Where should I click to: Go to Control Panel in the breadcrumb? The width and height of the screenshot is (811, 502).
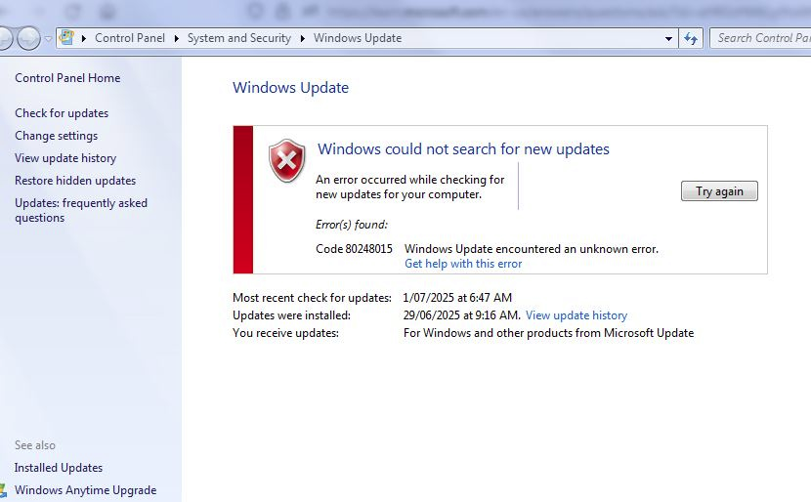click(130, 38)
